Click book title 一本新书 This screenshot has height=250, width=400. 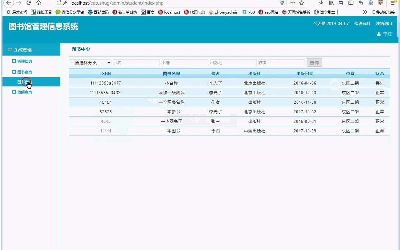pyautogui.click(x=172, y=112)
